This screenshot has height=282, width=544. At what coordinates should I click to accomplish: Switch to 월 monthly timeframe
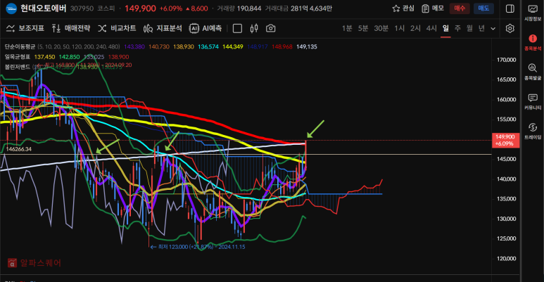click(469, 28)
